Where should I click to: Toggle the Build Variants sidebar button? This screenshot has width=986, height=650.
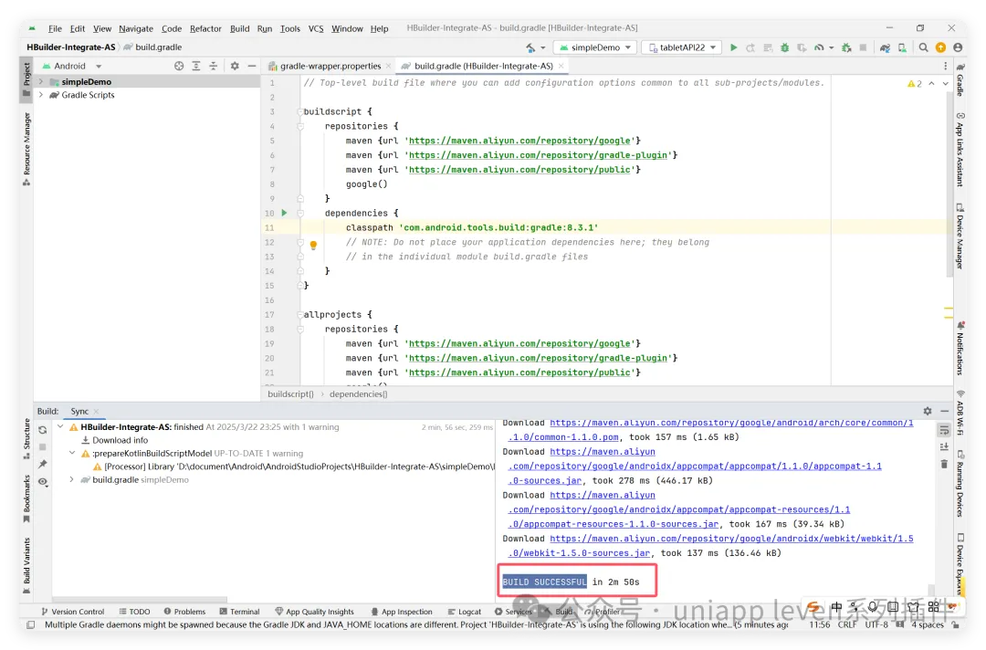[x=26, y=565]
